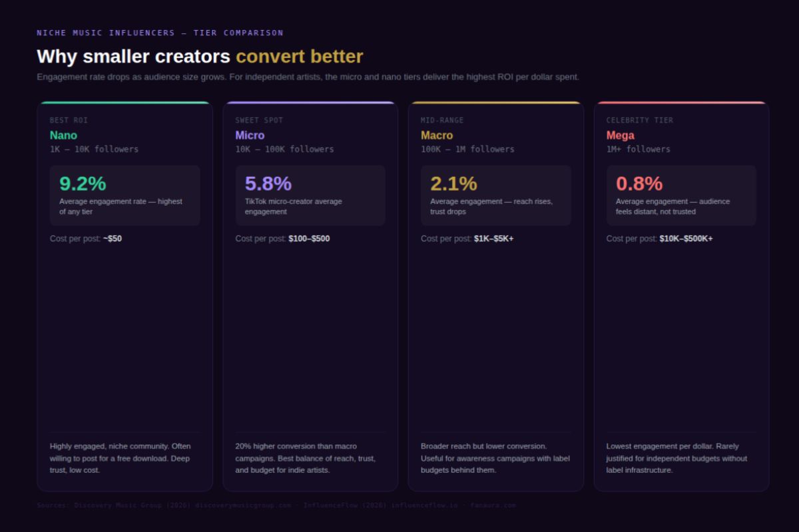Click the $100–$500 cost per post value
Screen dimensions: 799x532
click(309, 239)
